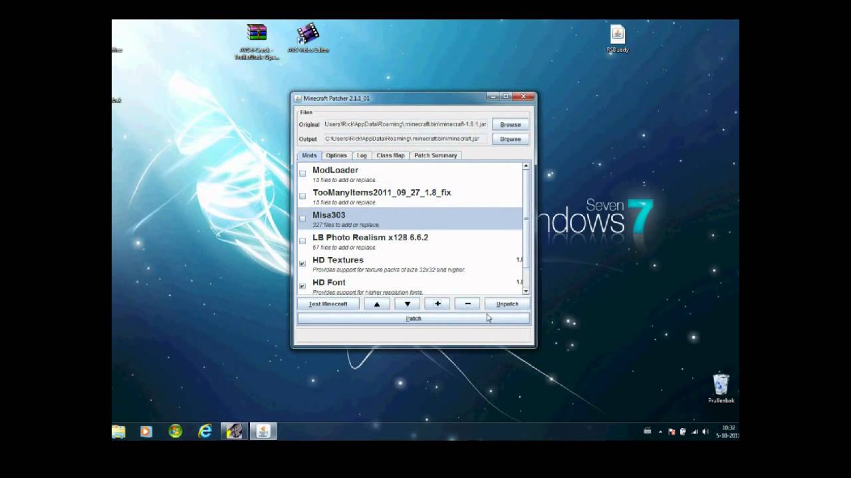Click the move mod down arrow button

[x=407, y=304]
